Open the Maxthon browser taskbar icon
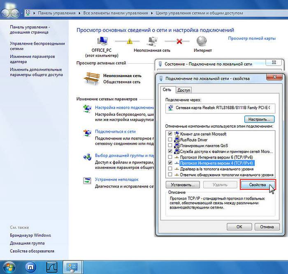Image resolution: width=288 pixels, height=274 pixels. tap(30, 267)
